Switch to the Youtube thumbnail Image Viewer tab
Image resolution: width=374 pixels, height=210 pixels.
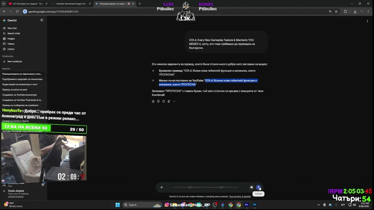tap(71, 4)
